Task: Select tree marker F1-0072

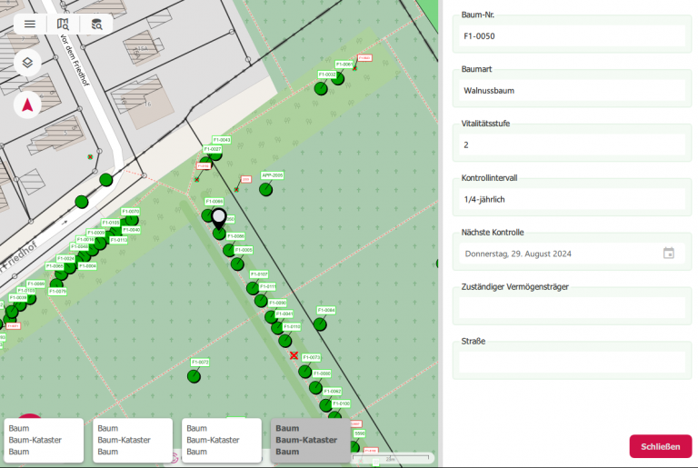Action: pyautogui.click(x=194, y=376)
